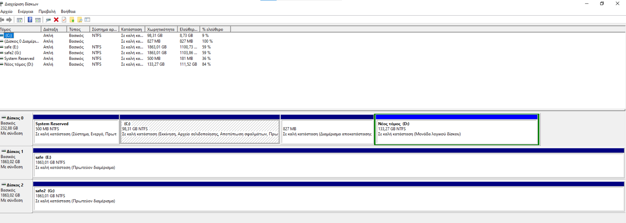Click the 100 % free cell

point(207,41)
